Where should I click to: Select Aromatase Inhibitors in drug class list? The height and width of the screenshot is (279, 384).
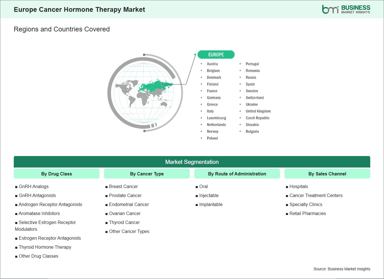pos(39,214)
